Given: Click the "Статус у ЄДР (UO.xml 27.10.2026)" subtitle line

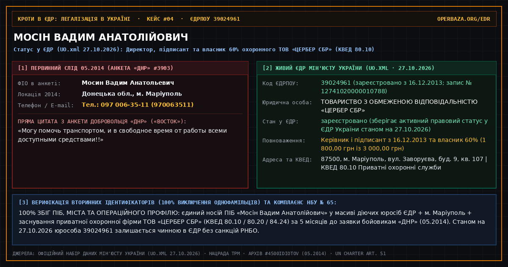Looking at the screenshot, I should [x=194, y=50].
